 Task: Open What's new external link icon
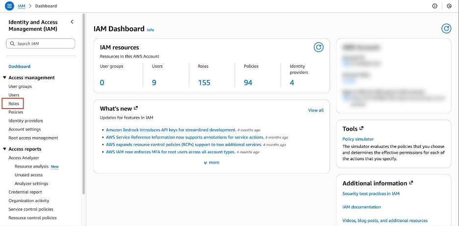(x=136, y=108)
